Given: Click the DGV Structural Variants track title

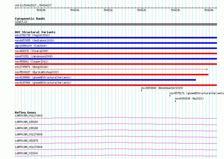Looking at the screenshot, I should point(35,32).
